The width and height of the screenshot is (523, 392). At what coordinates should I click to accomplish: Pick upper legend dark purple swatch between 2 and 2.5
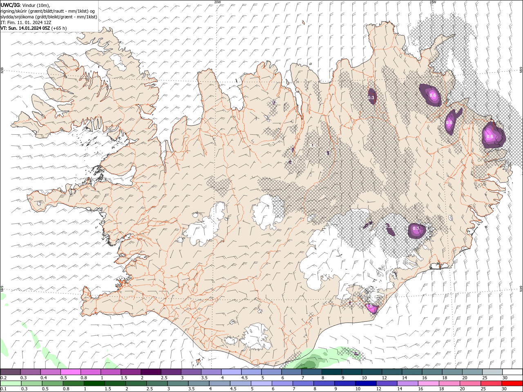(x=151, y=372)
